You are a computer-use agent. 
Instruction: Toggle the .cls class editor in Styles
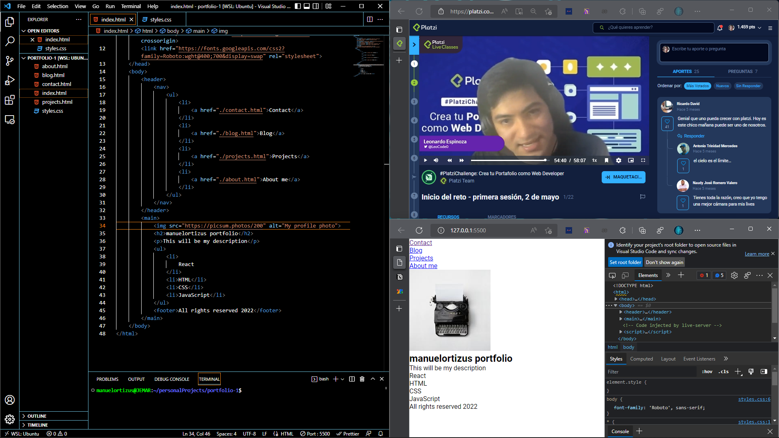[723, 371]
